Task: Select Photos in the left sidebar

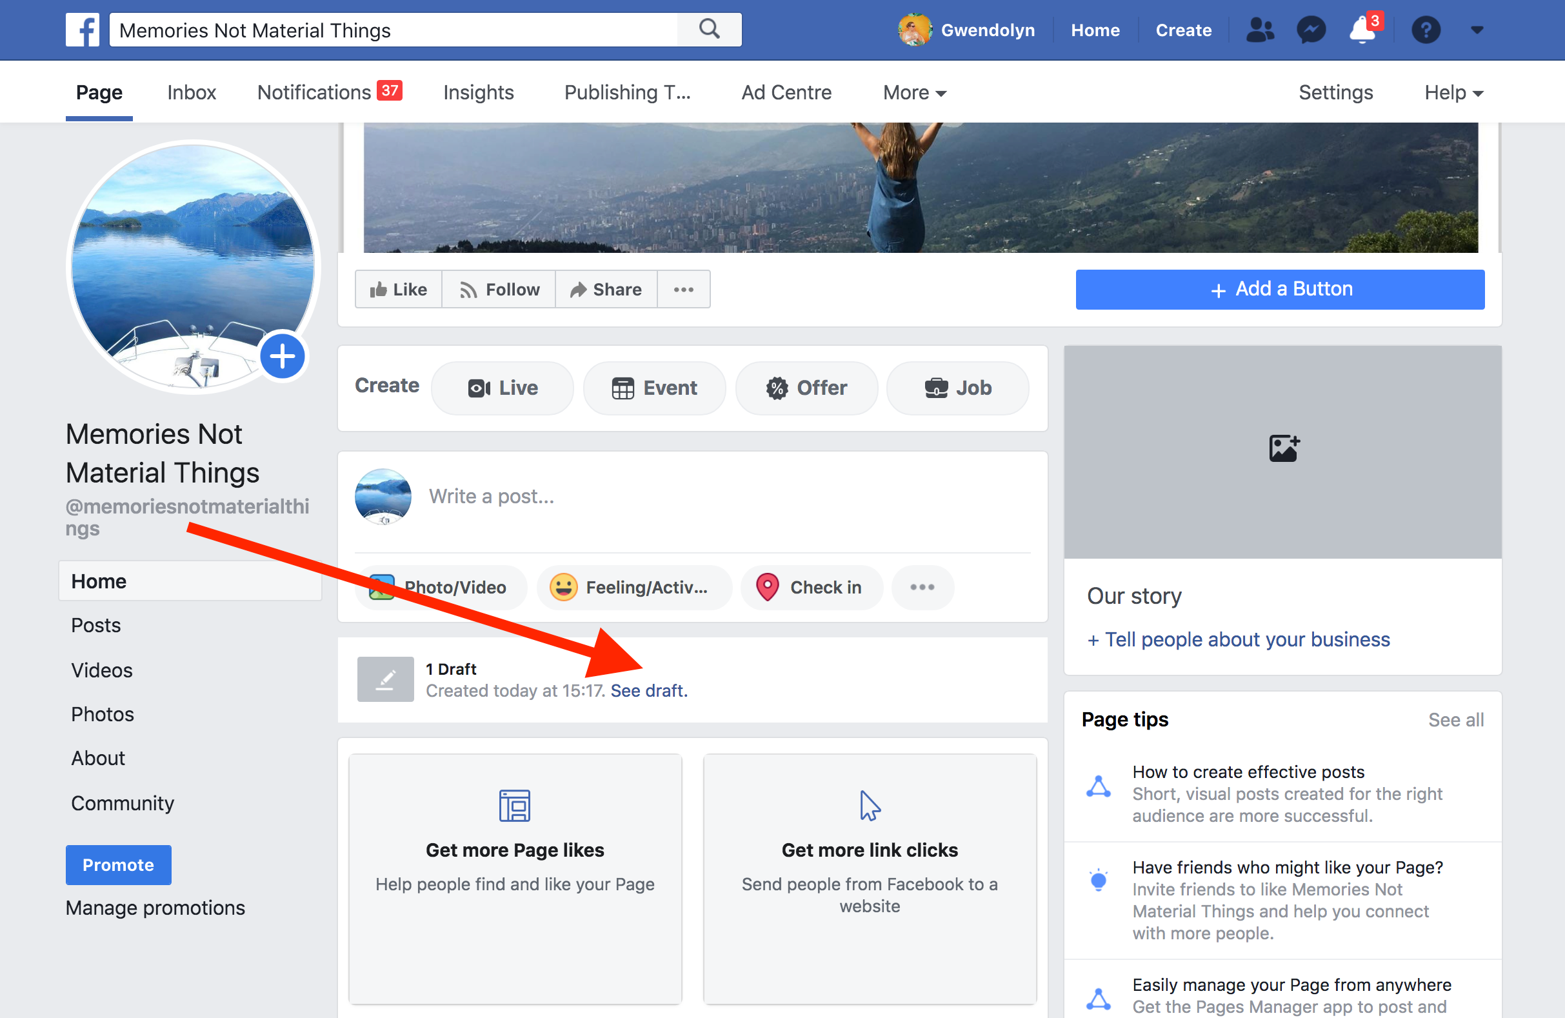Action: click(x=103, y=714)
